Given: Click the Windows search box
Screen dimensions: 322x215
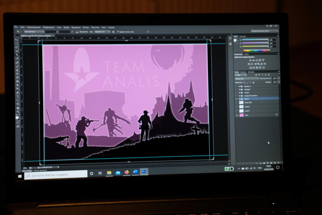Looking at the screenshot, I should click(x=56, y=175).
